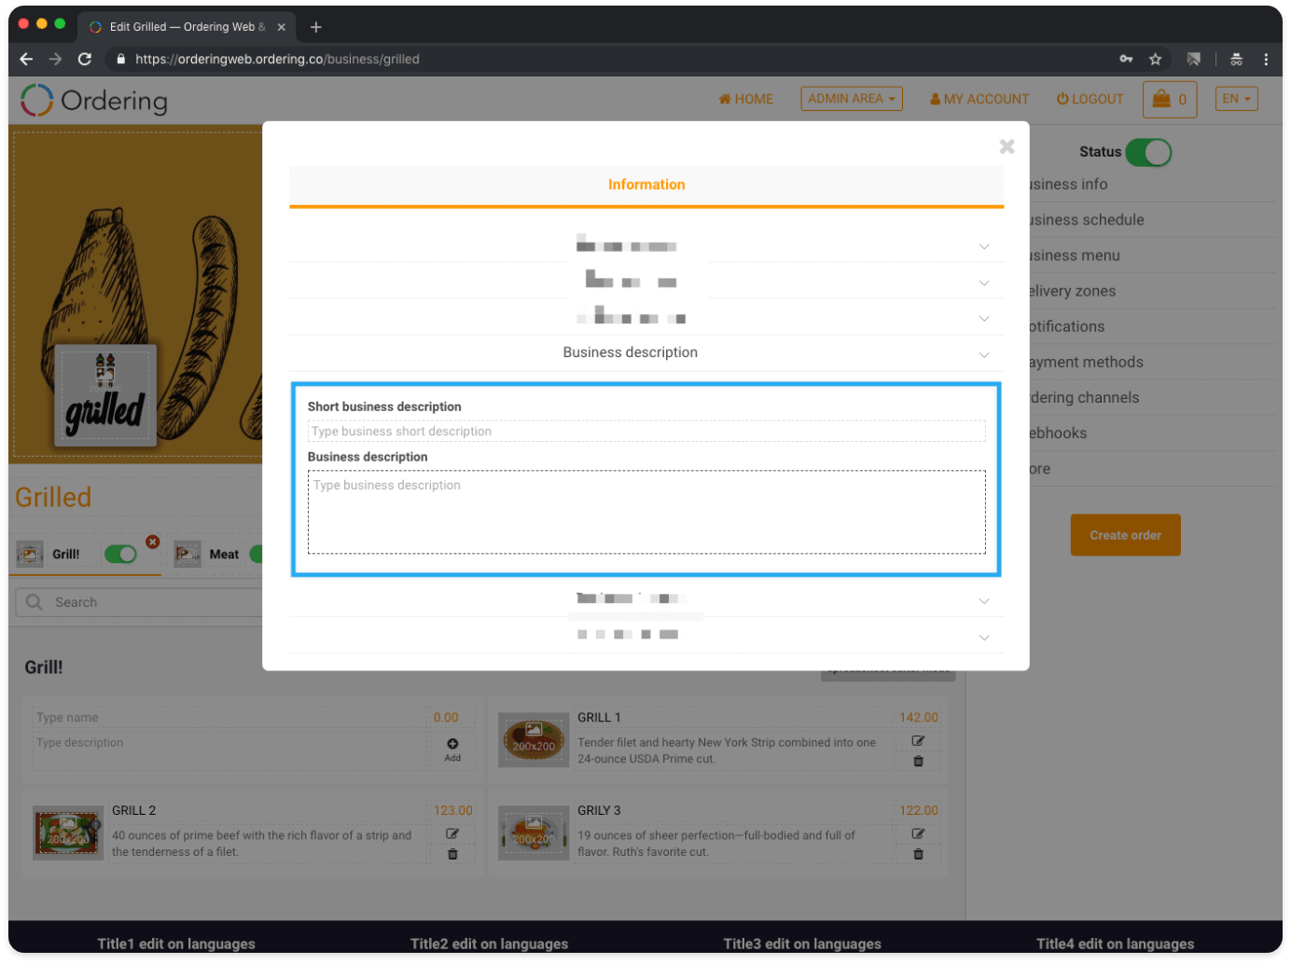1291x964 pixels.
Task: Delete the GRILL 1 product
Action: (918, 762)
